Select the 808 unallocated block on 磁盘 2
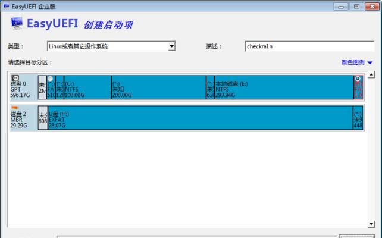 (x=43, y=117)
